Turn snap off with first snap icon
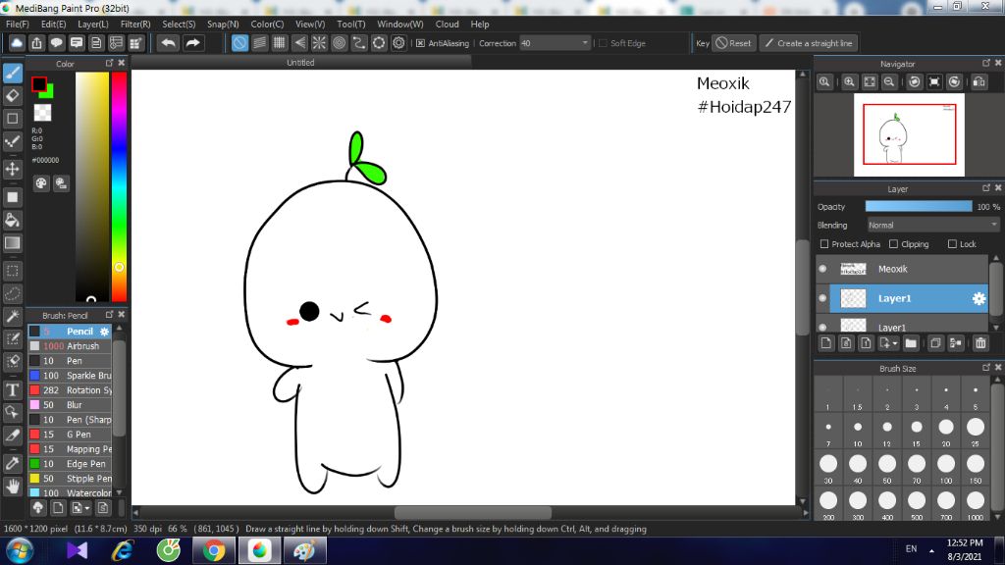The image size is (1005, 565). point(239,43)
